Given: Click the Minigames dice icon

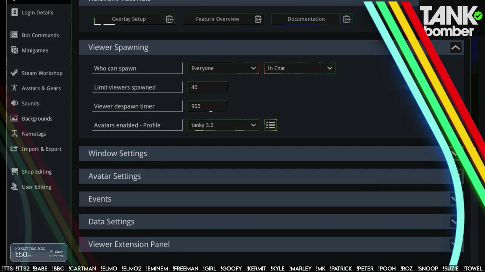Looking at the screenshot, I should coord(14,50).
